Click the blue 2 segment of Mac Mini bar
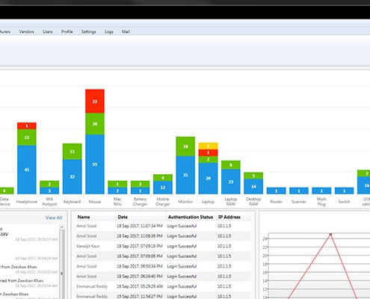The image size is (370, 299). pyautogui.click(x=117, y=191)
